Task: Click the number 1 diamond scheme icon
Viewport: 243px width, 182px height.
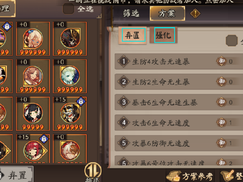Action: (x=124, y=61)
